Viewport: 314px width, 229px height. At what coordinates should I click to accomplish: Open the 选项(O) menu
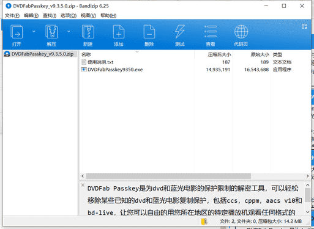pyautogui.click(x=69, y=15)
